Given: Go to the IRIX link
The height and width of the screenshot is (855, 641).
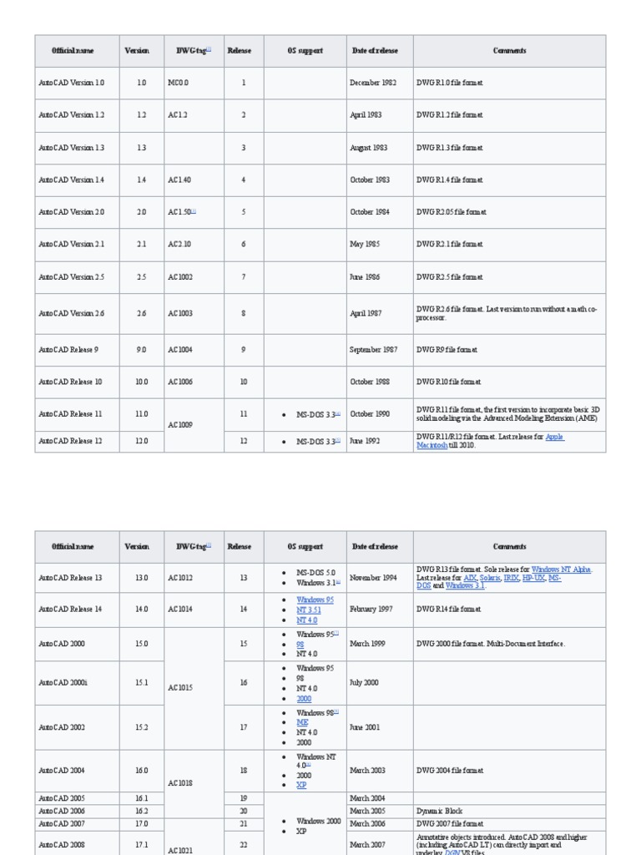Looking at the screenshot, I should [512, 578].
